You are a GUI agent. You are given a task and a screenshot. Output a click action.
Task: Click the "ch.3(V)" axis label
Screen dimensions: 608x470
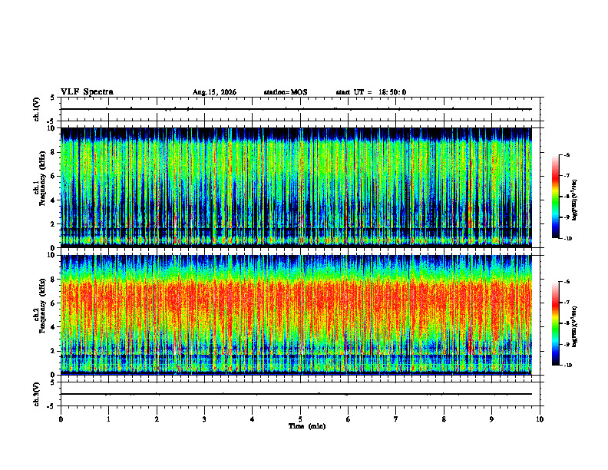(36, 394)
